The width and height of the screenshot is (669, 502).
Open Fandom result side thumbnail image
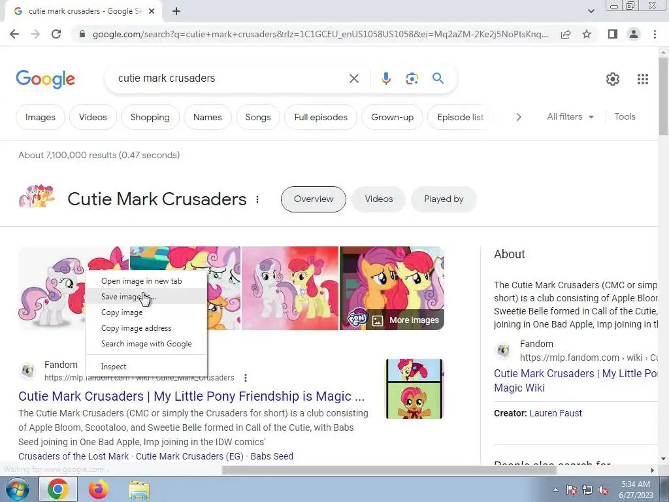415,389
